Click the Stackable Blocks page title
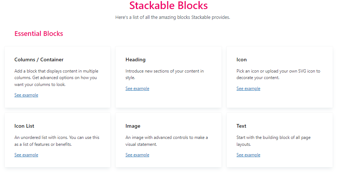This screenshot has width=340, height=177. pyautogui.click(x=168, y=6)
